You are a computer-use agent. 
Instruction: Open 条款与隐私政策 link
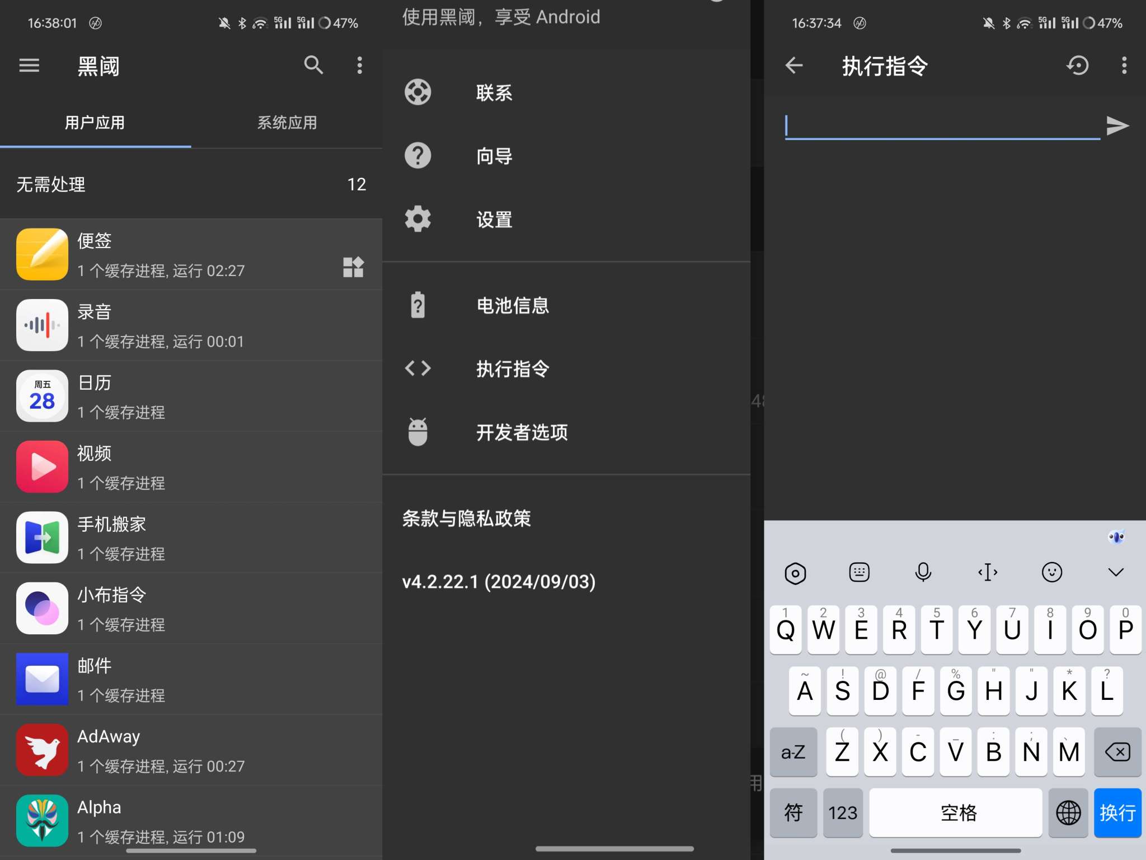(x=467, y=518)
